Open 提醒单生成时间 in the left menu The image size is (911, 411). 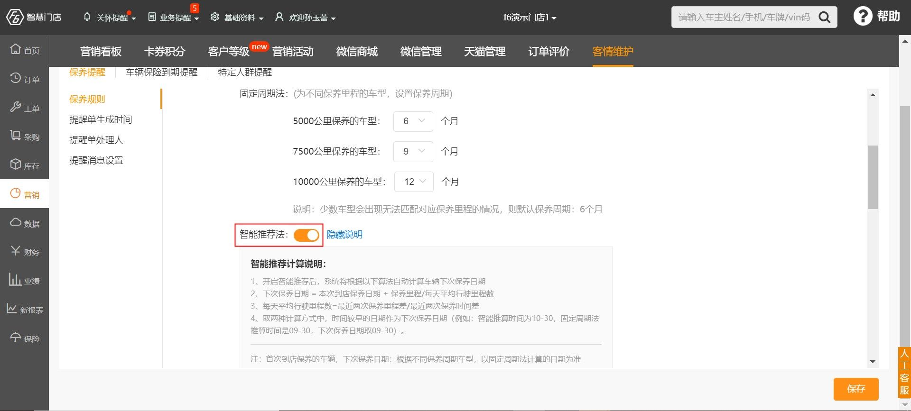click(101, 119)
